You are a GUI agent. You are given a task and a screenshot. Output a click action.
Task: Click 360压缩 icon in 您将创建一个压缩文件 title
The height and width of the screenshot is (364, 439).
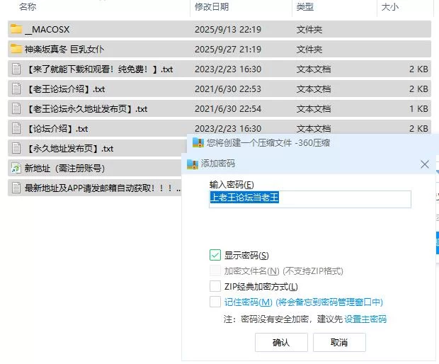point(198,143)
